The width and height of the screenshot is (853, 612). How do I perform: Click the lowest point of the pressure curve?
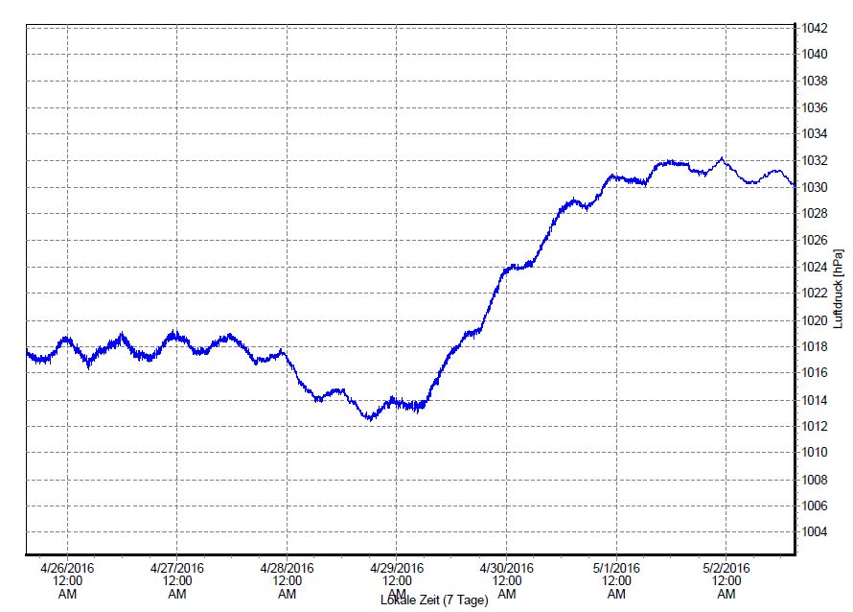[369, 419]
